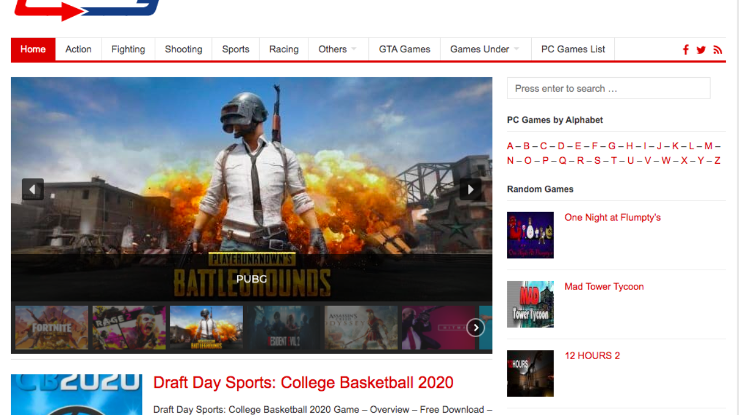Screen dimensions: 739x415
Task: Open the Home menu tab
Action: pyautogui.click(x=33, y=49)
